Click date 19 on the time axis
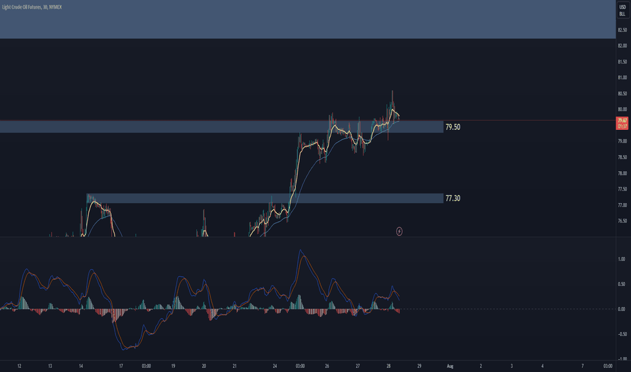631x372 pixels. (173, 366)
